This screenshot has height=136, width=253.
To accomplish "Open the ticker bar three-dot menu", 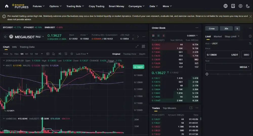I will [x=144, y=37].
